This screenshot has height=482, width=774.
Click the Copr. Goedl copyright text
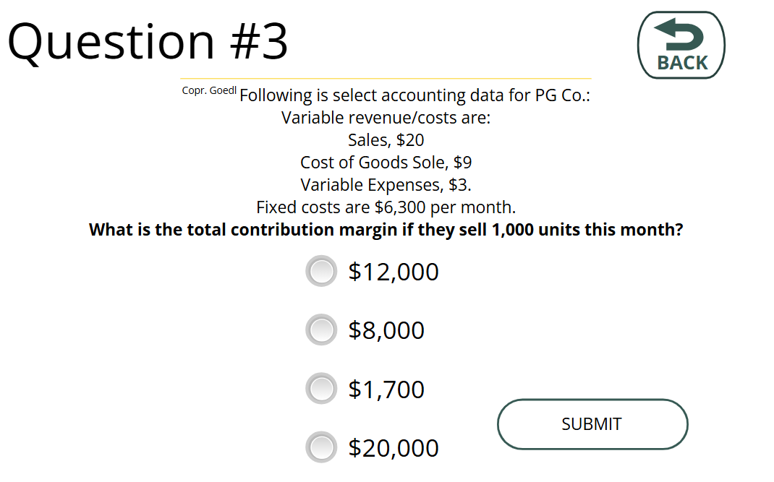tap(208, 90)
